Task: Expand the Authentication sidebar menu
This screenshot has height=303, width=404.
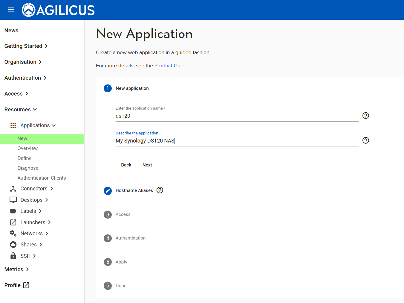Action: point(25,78)
